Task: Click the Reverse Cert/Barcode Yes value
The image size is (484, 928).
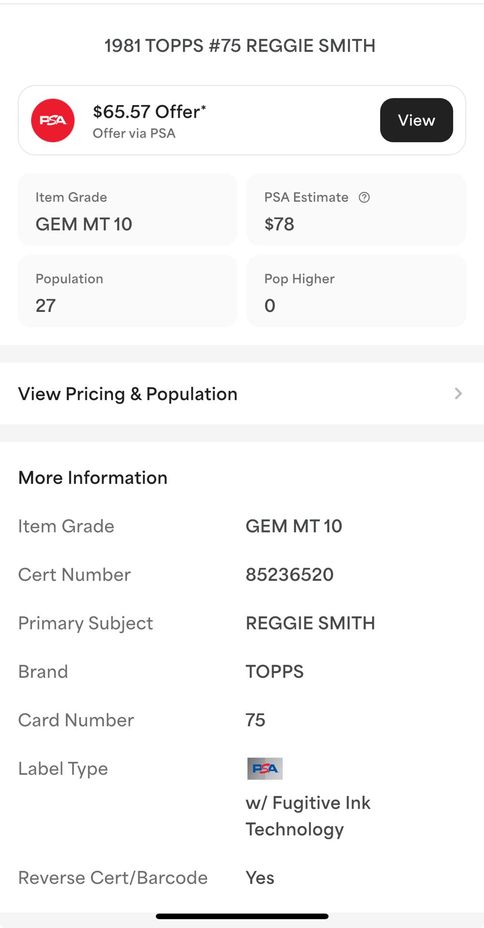Action: coord(260,878)
